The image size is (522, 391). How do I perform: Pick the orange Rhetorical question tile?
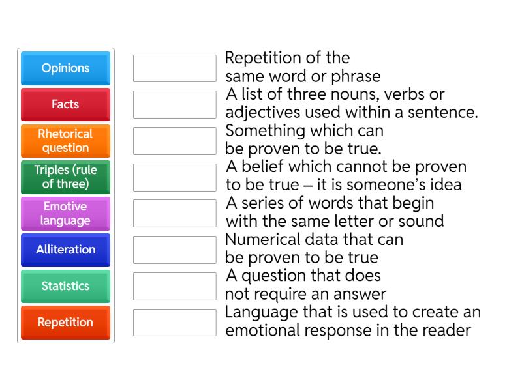[65, 141]
